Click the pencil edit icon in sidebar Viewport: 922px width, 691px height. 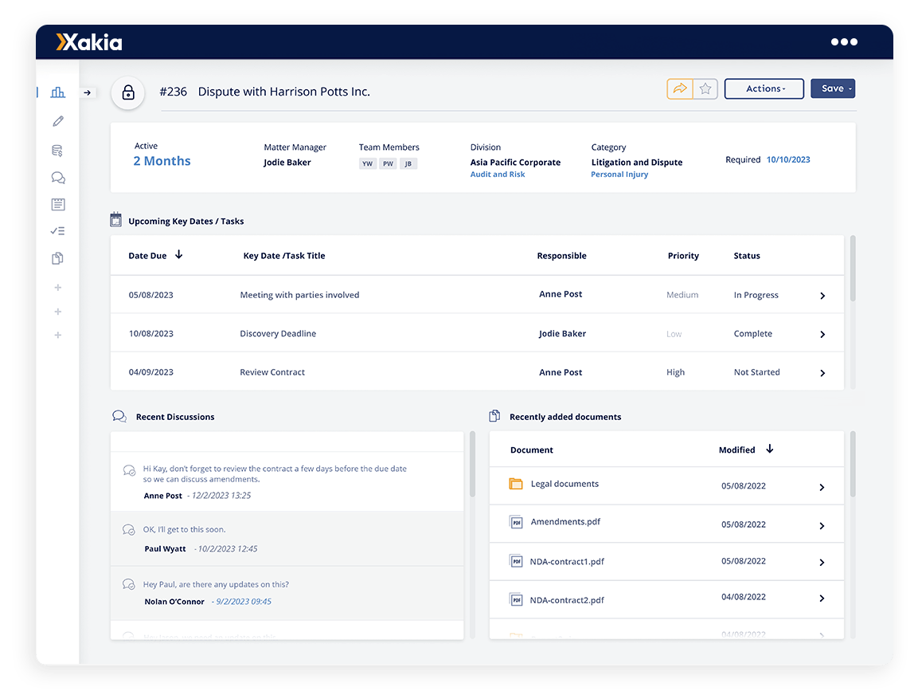coord(57,121)
